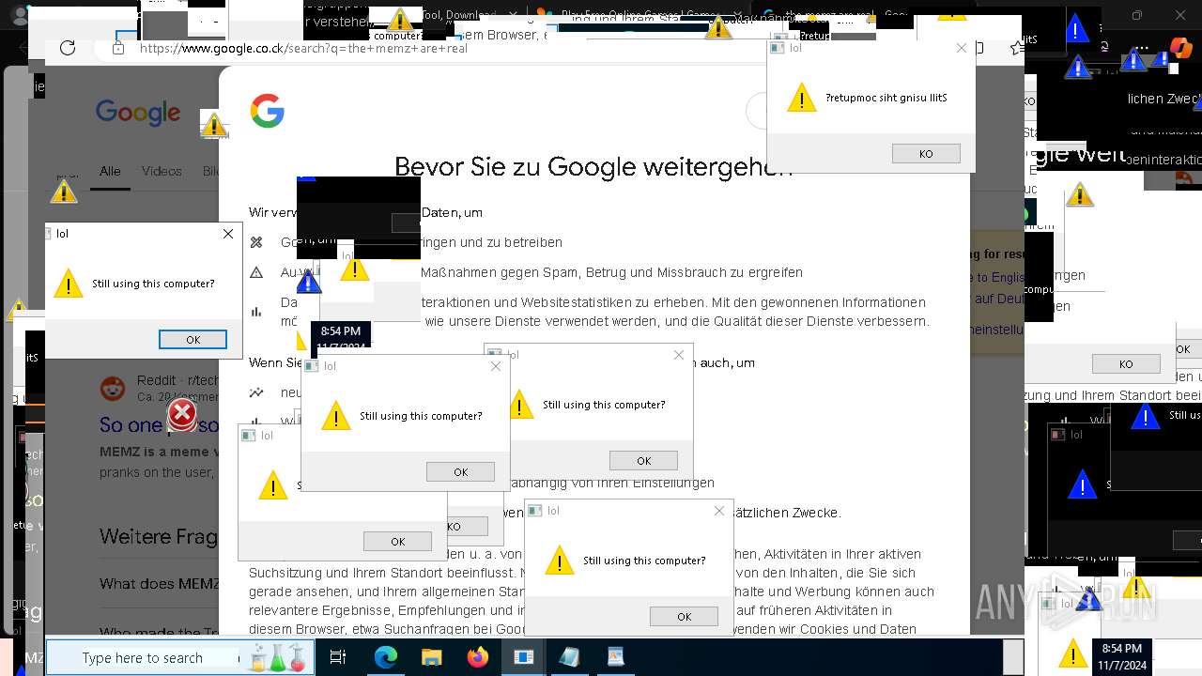Image resolution: width=1202 pixels, height=676 pixels.
Task: Click the Google wordmark on results page
Action: click(138, 113)
